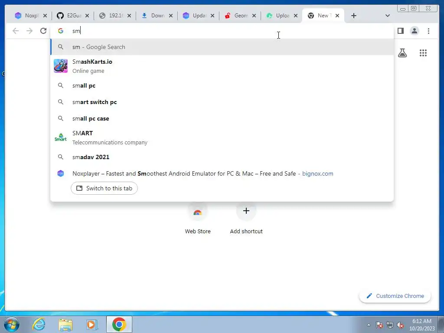Select SMART Telecommunications company suggestion
Screen dimensions: 444x333
click(222, 137)
